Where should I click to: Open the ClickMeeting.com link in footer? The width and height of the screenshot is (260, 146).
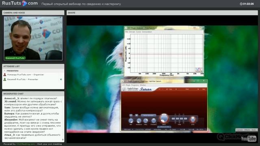click(x=26, y=144)
